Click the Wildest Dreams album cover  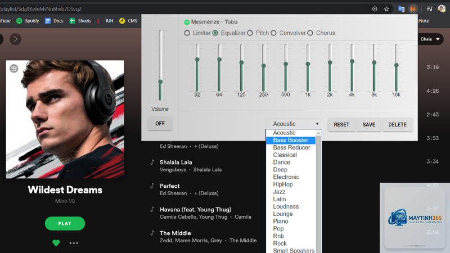click(x=65, y=119)
